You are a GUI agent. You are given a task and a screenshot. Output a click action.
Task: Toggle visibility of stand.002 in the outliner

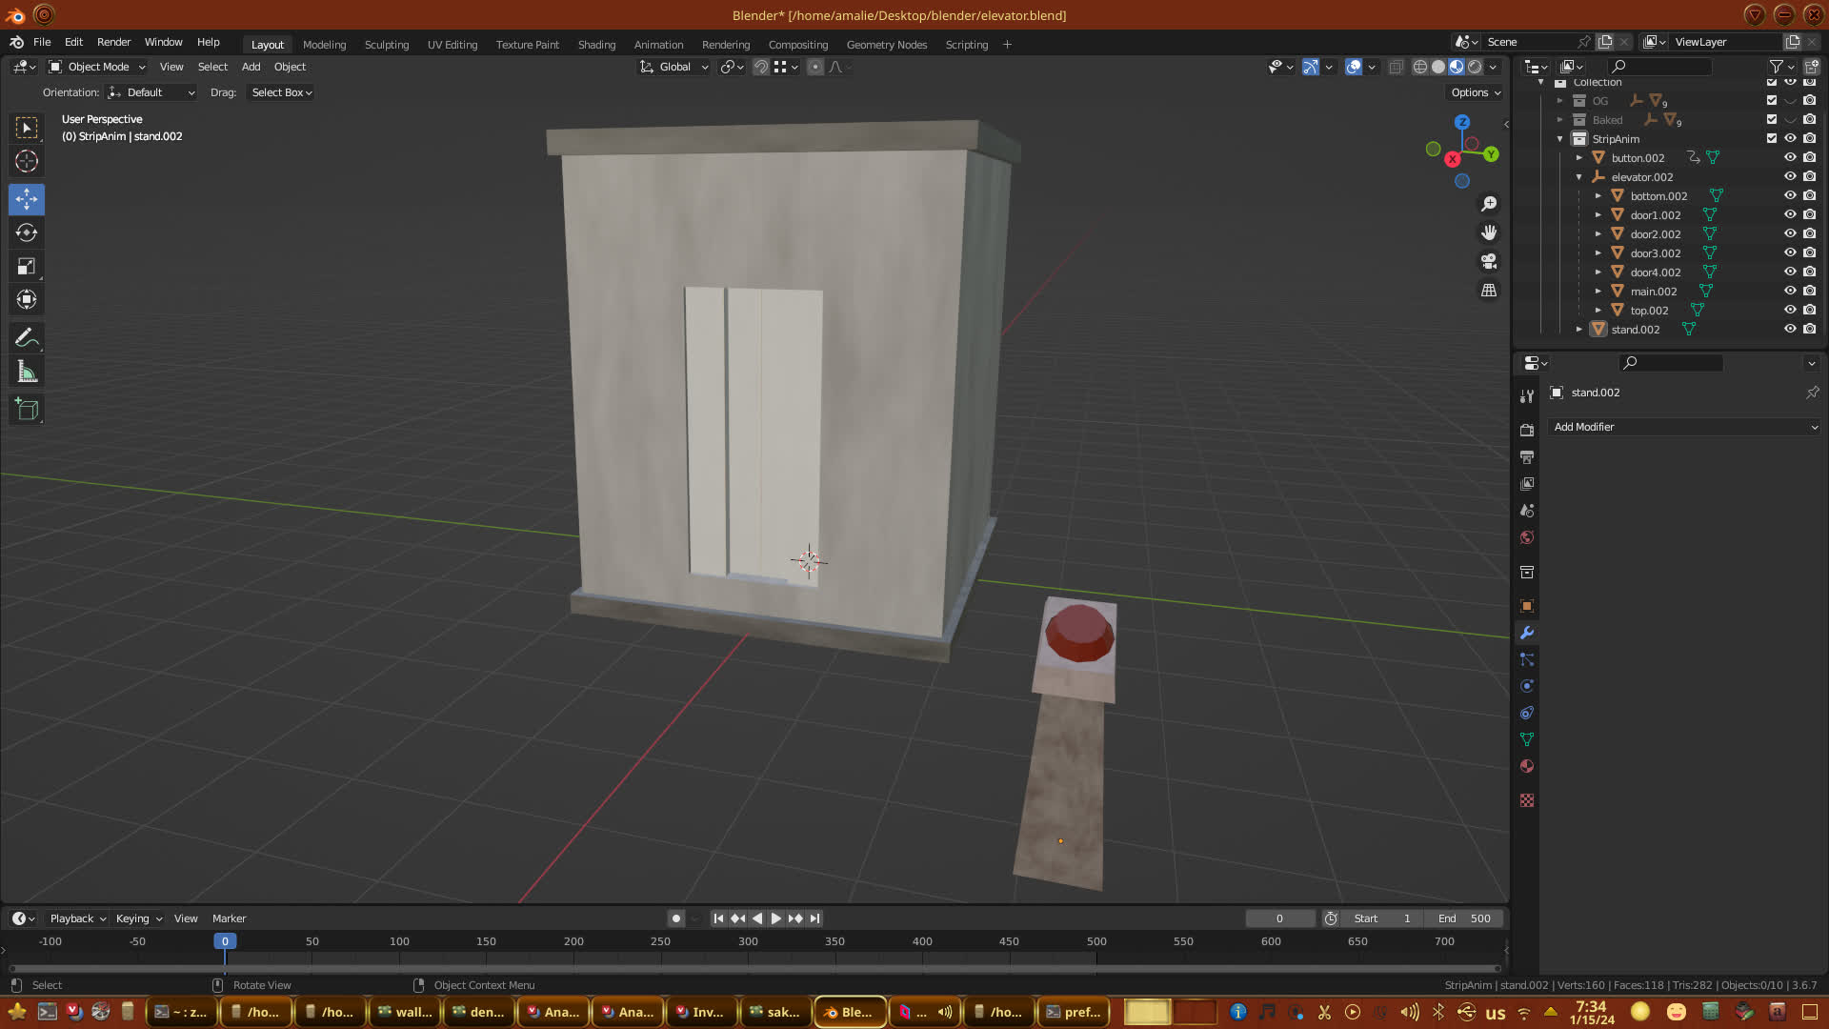coord(1790,329)
